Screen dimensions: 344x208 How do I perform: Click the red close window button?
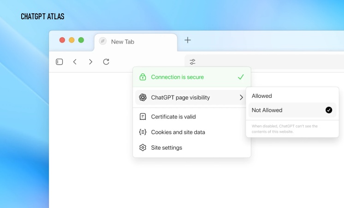tap(62, 40)
